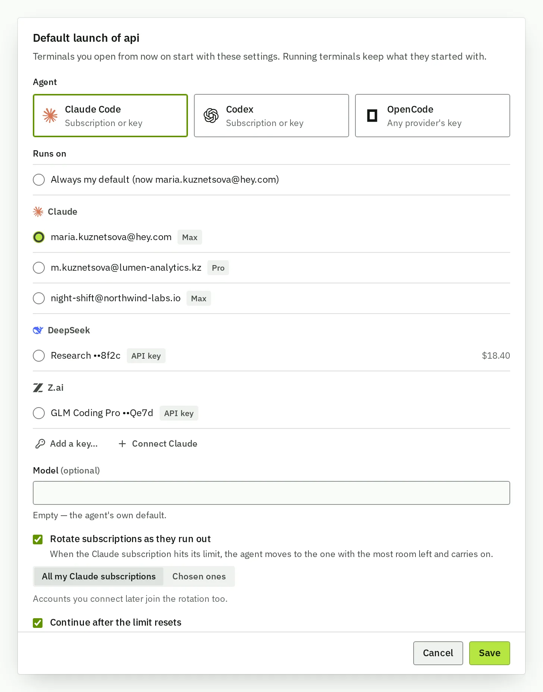Click the Codex knot logo icon
Screen dimensions: 543x692
click(x=211, y=116)
